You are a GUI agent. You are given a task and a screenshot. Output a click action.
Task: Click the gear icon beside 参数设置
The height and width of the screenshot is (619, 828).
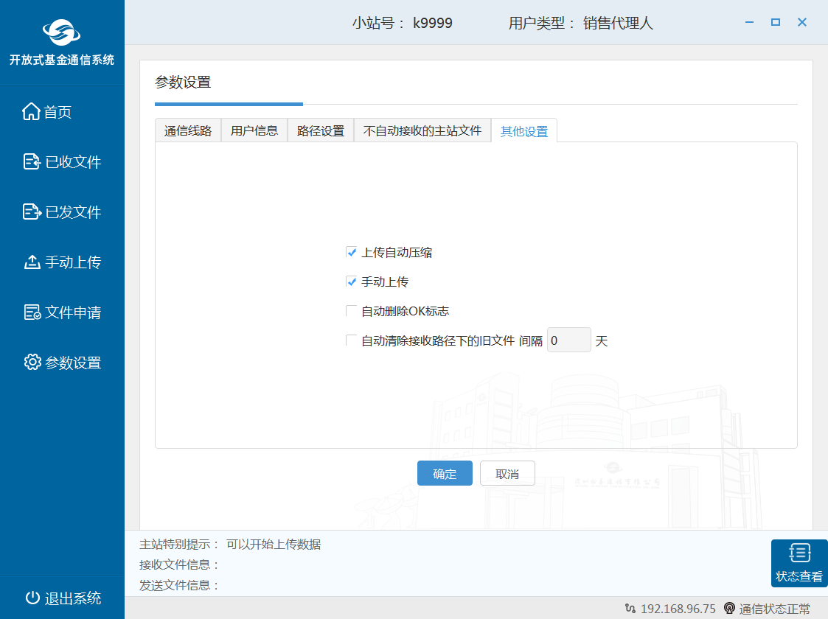32,362
